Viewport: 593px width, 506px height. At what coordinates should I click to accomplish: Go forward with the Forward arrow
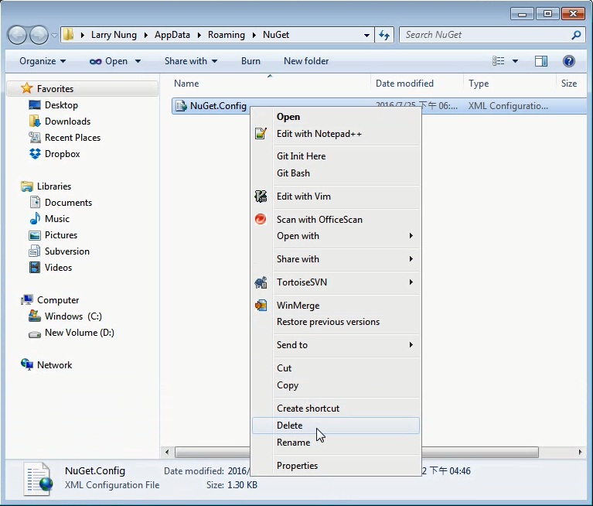pos(39,35)
